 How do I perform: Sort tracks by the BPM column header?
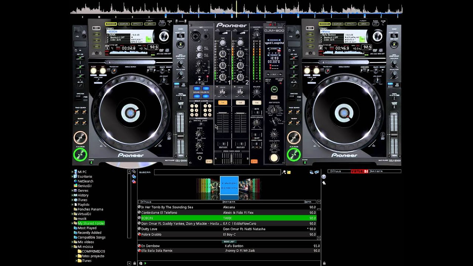click(310, 202)
